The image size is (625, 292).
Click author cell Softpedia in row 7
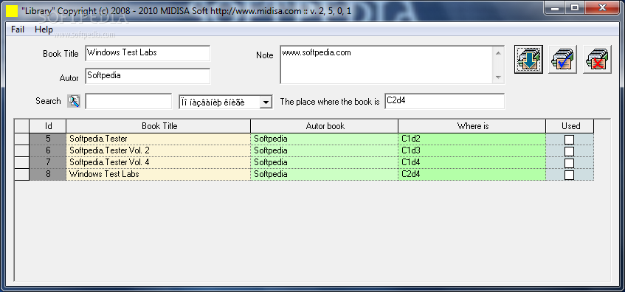[324, 162]
